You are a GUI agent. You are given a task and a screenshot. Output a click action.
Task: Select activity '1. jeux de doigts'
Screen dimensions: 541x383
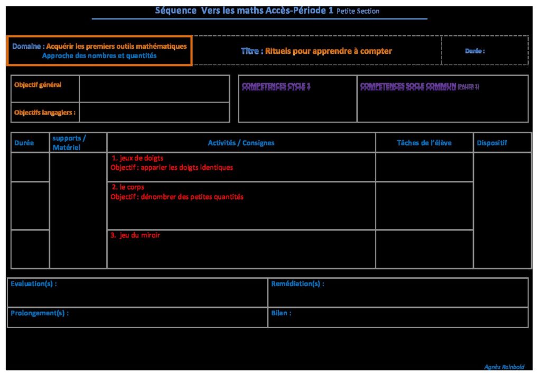(137, 158)
